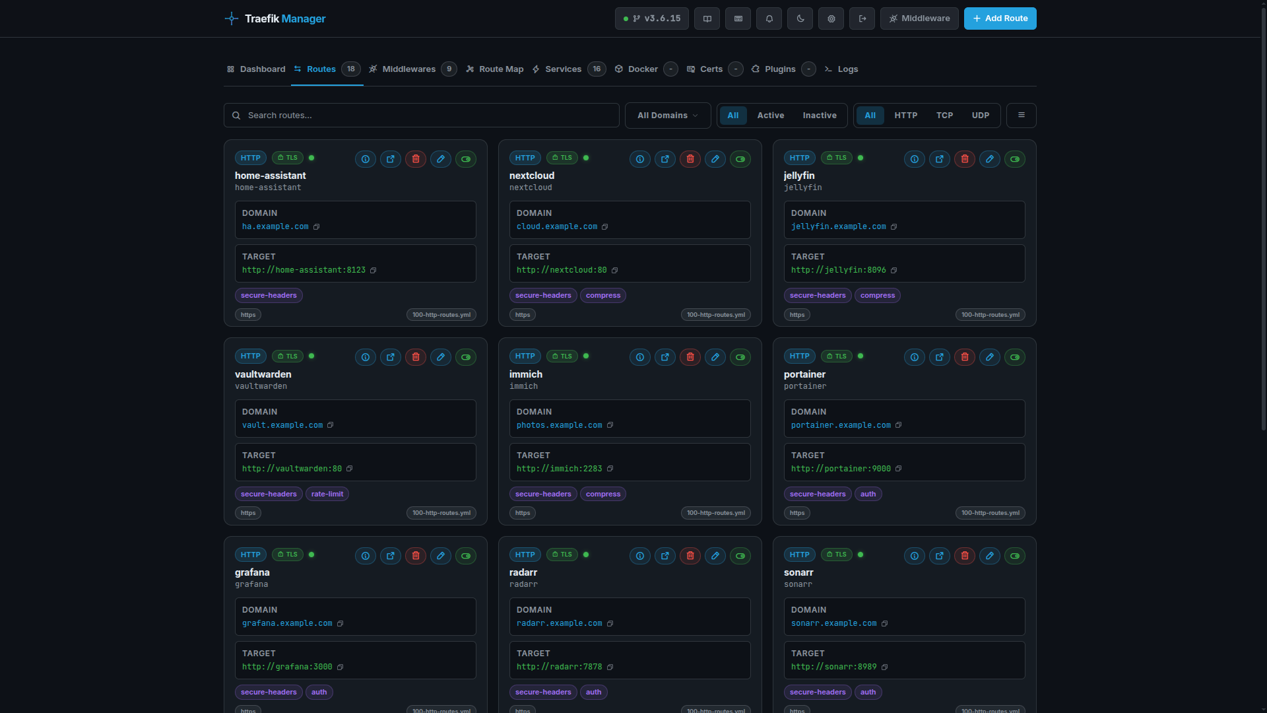
Task: Click rate-limit tag on vaultwarden
Action: click(327, 494)
